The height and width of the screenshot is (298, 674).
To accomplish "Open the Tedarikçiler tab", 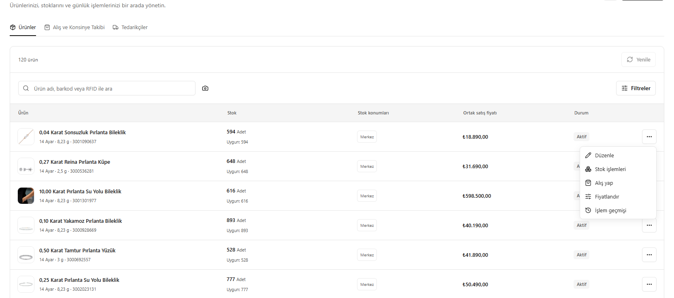I will 130,27.
